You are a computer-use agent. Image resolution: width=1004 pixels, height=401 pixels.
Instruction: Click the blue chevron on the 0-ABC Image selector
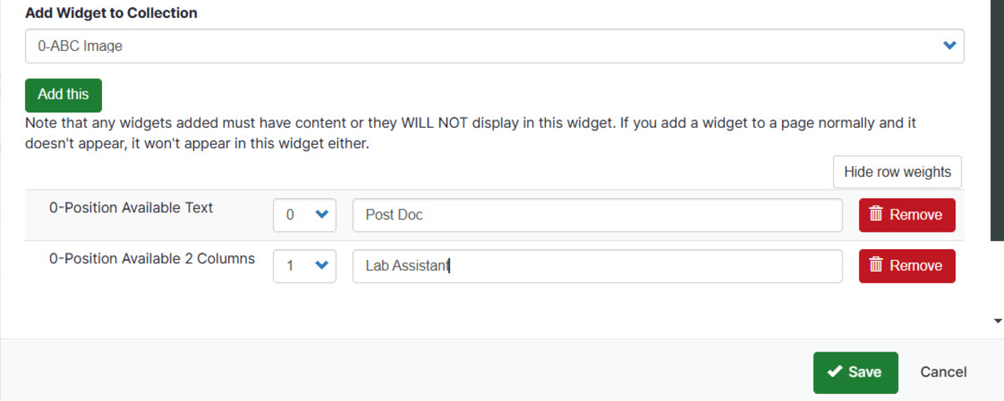tap(949, 46)
